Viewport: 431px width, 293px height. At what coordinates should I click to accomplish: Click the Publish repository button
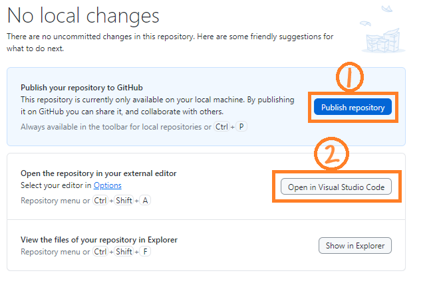point(353,107)
